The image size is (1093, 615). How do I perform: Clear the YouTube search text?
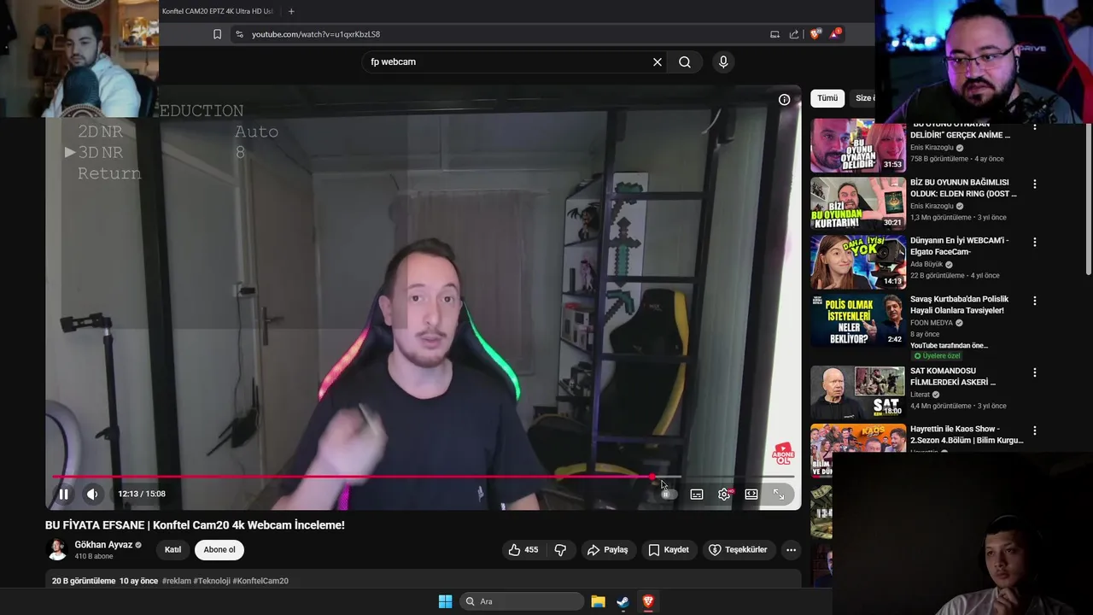(x=658, y=61)
